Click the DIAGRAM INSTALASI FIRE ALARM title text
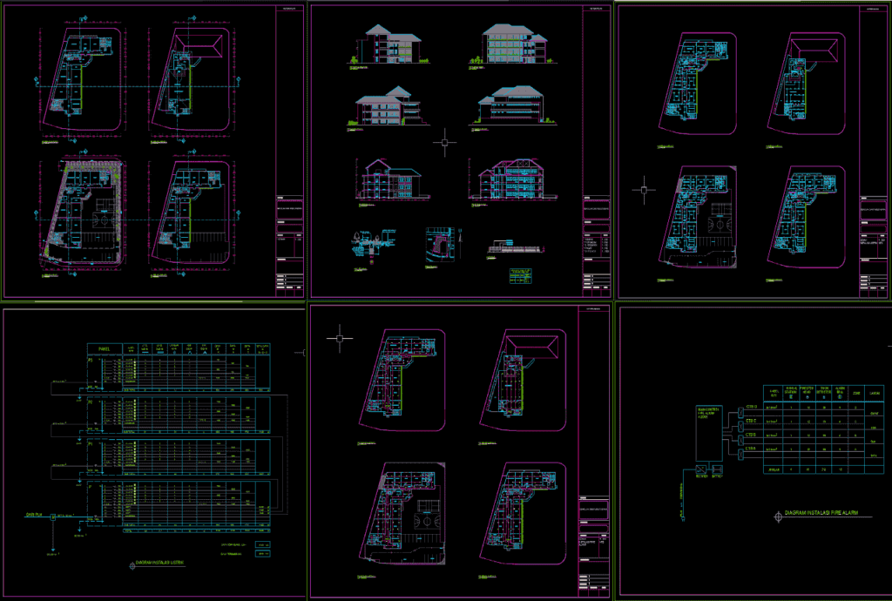The height and width of the screenshot is (601, 892). pos(822,512)
